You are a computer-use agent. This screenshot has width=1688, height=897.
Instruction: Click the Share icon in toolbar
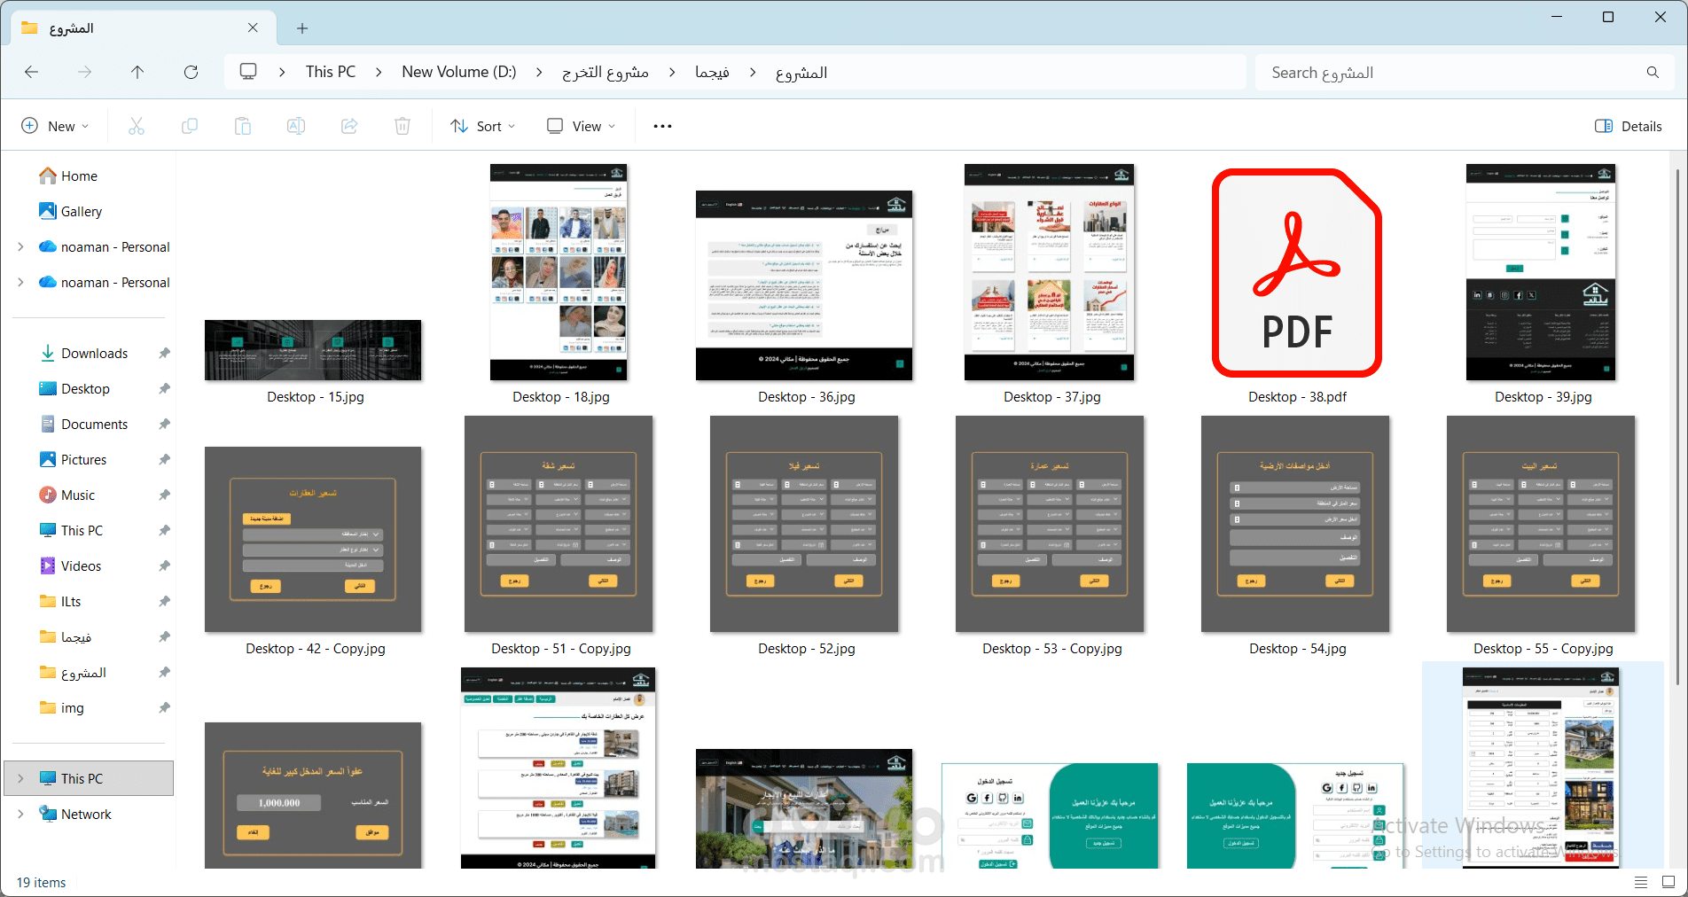point(349,126)
